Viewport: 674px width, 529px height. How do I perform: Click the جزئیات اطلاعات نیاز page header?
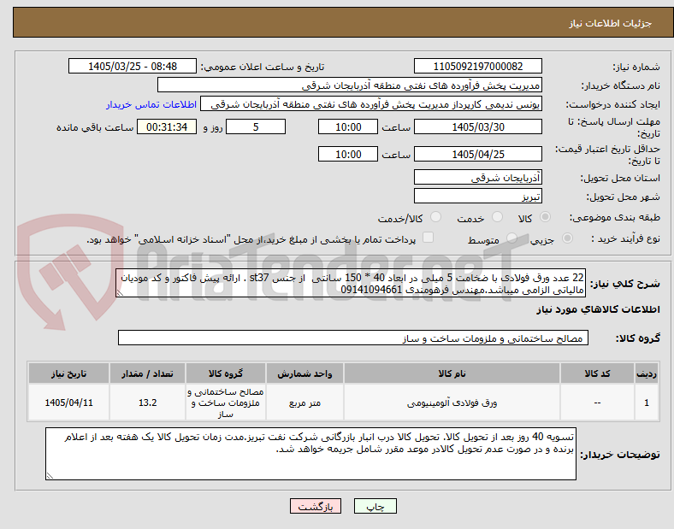(611, 23)
